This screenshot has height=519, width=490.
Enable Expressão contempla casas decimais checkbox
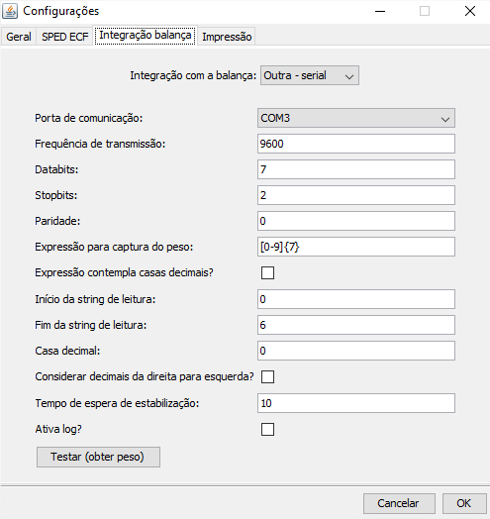[x=267, y=273]
